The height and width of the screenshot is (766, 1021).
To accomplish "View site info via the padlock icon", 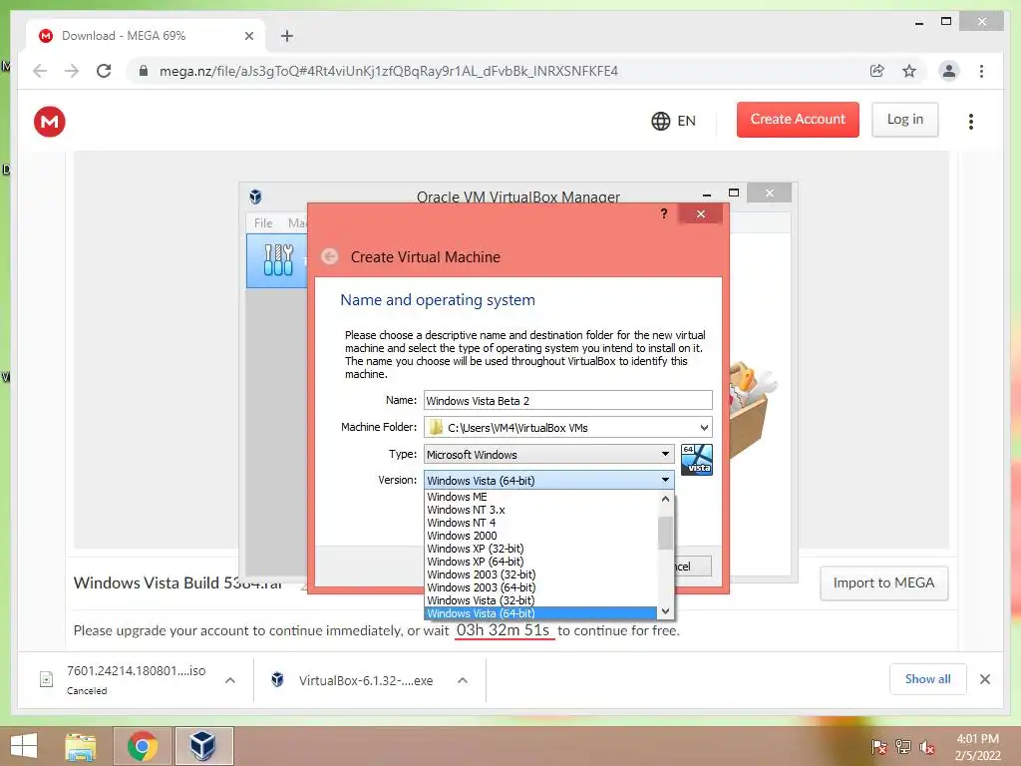I will point(144,71).
